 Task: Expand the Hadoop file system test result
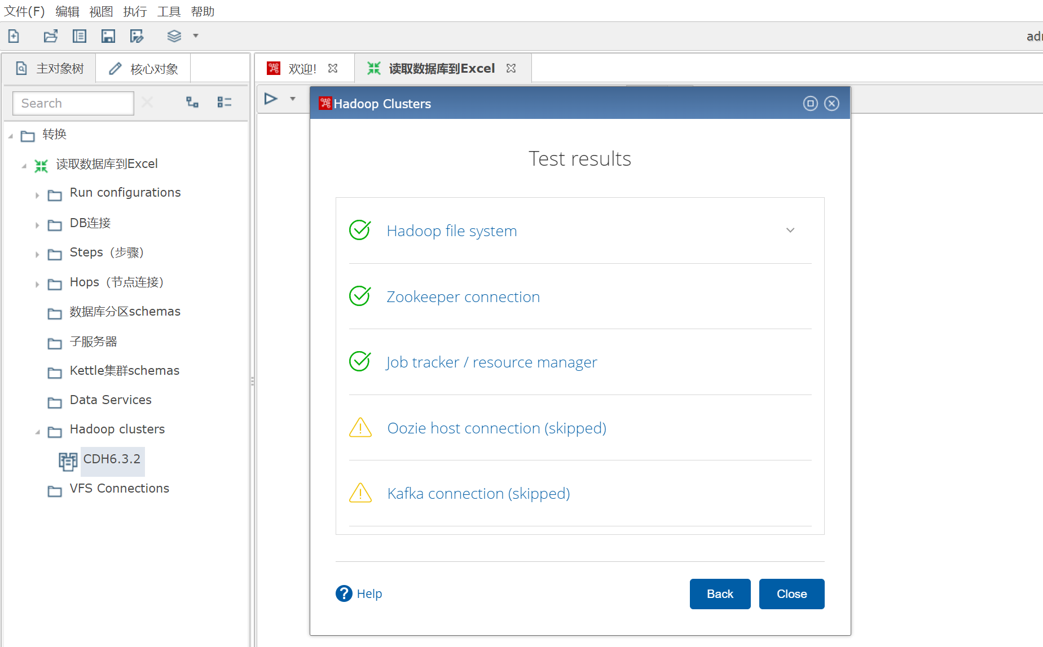[x=790, y=230]
